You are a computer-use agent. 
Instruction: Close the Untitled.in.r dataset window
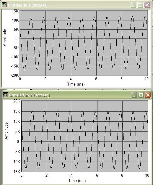tap(148, 95)
